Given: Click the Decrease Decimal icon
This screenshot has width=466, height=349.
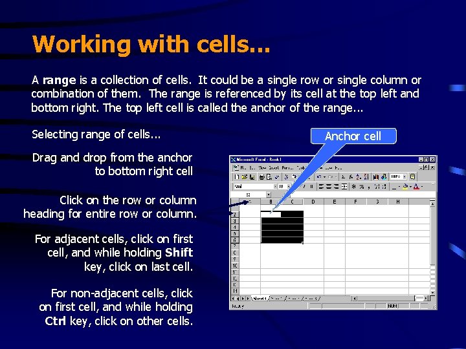Looking at the screenshot, I should 384,186.
